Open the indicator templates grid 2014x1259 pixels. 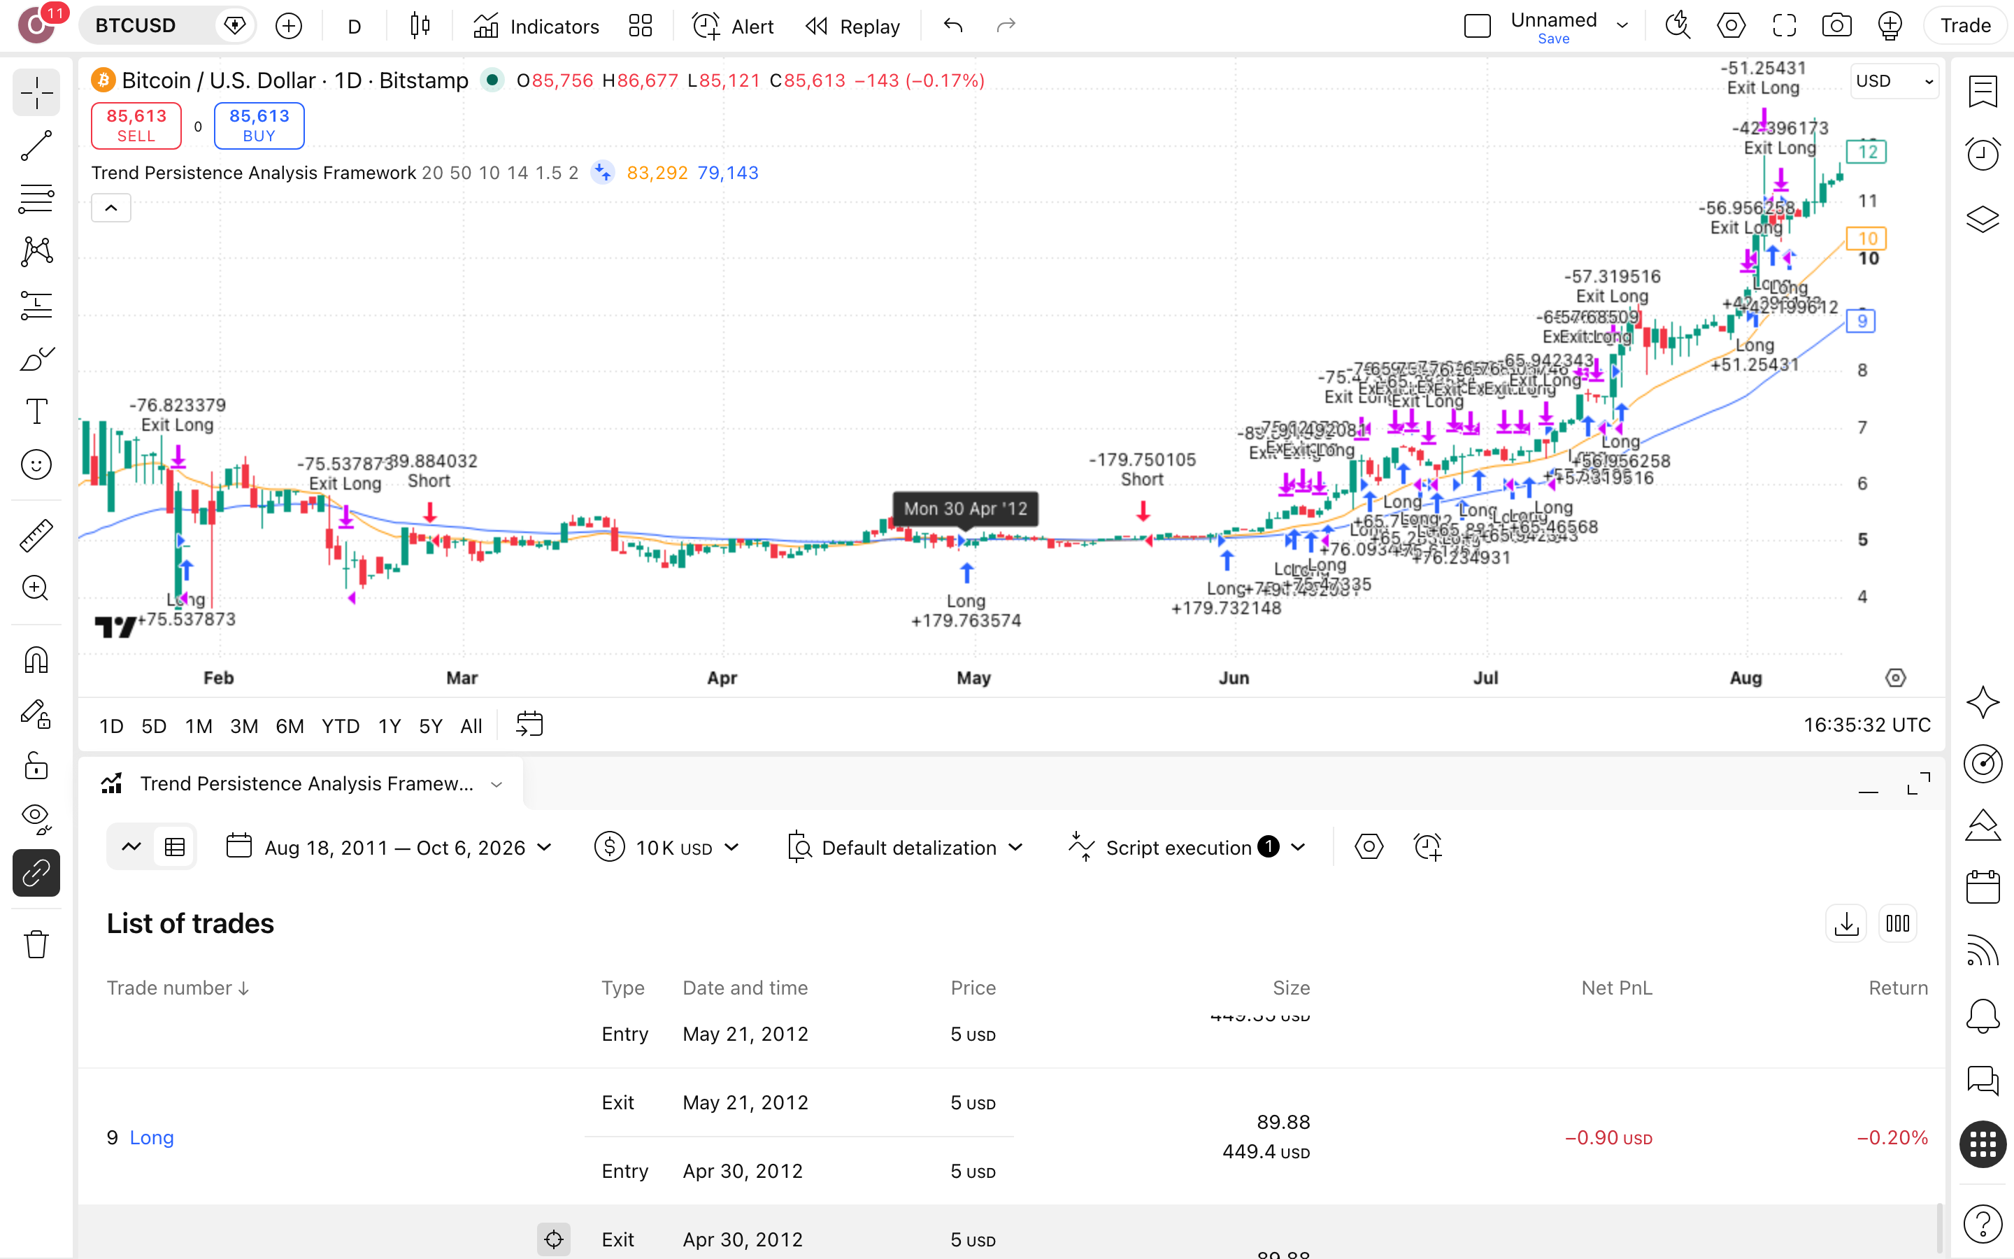[640, 26]
